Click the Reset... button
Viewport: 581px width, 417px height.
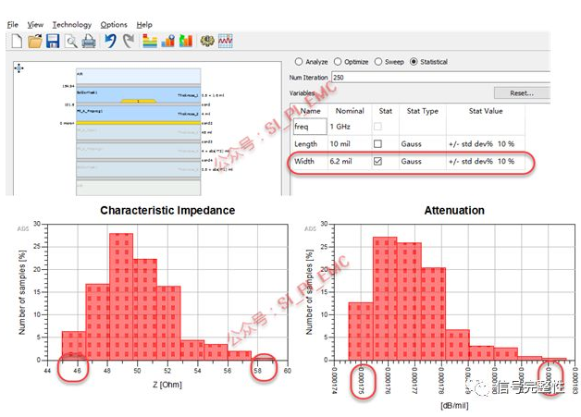[x=522, y=93]
